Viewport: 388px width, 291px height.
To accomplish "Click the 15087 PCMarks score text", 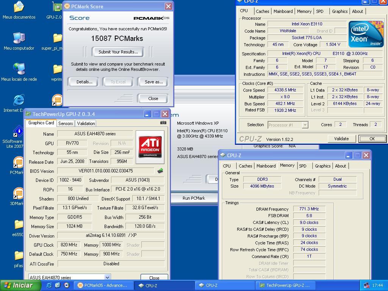I will pyautogui.click(x=117, y=39).
